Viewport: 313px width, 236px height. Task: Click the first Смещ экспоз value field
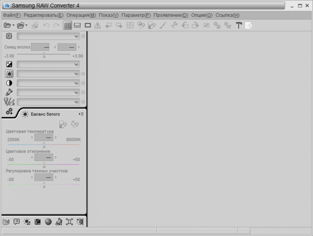click(x=40, y=47)
